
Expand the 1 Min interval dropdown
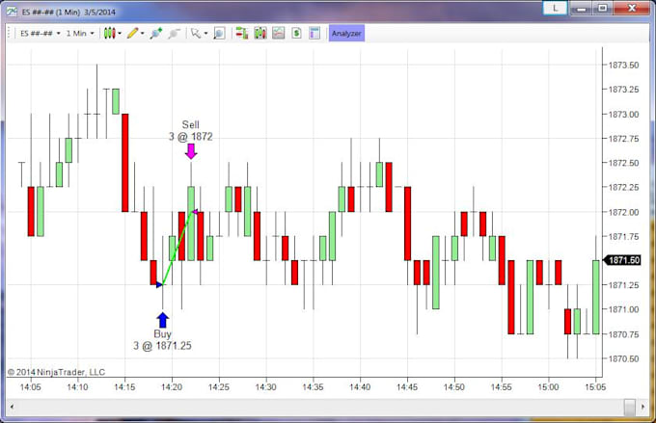(80, 34)
